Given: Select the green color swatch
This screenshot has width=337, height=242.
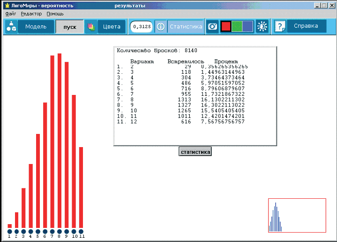Looking at the screenshot, I should click(x=237, y=27).
